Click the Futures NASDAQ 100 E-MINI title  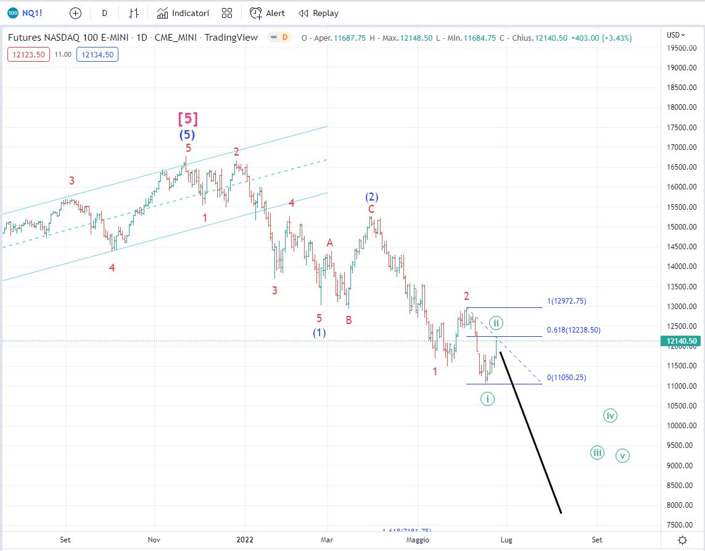pyautogui.click(x=68, y=38)
